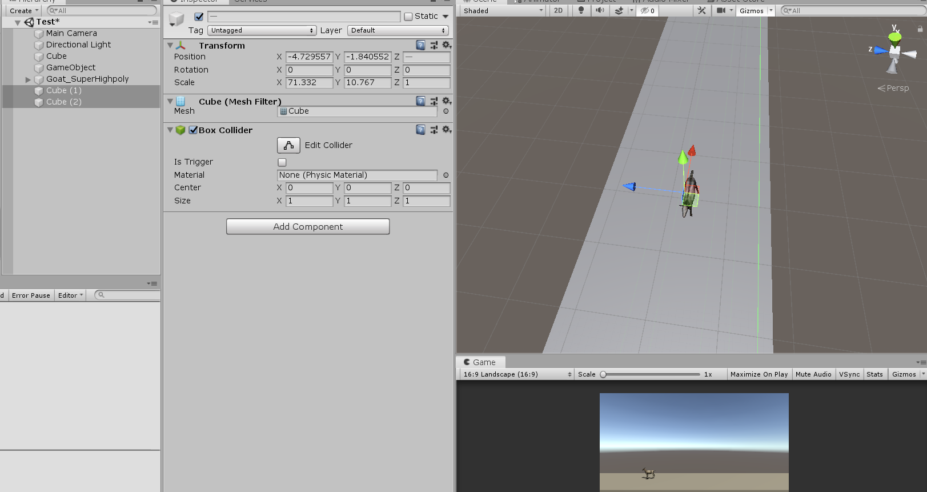Toggle Error Pause in Console
Image resolution: width=927 pixels, height=492 pixels.
pos(31,295)
